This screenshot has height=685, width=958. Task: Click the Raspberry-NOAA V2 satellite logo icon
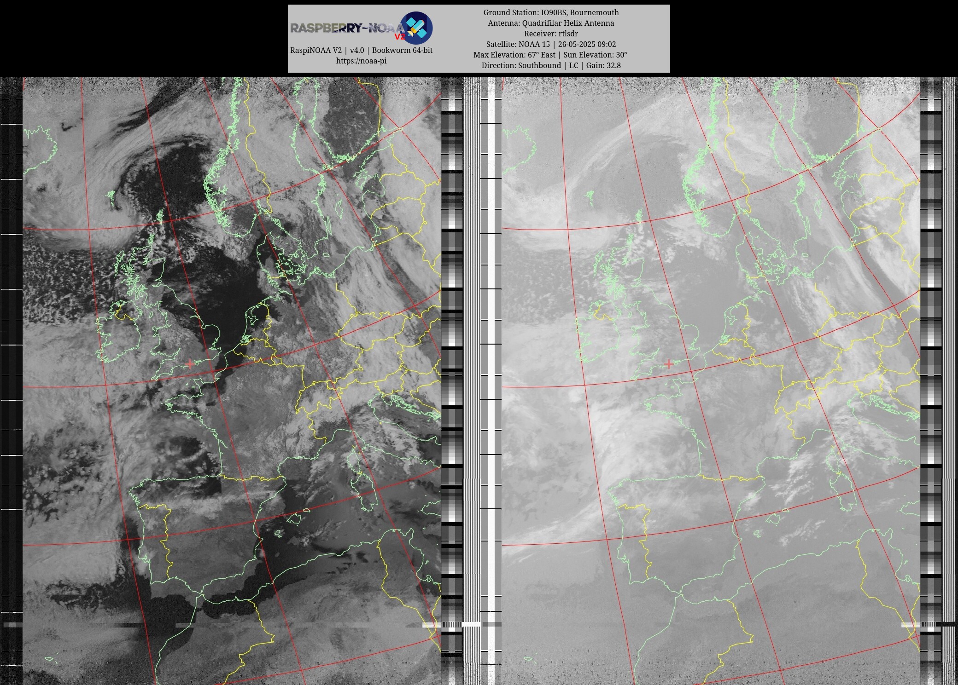point(416,28)
